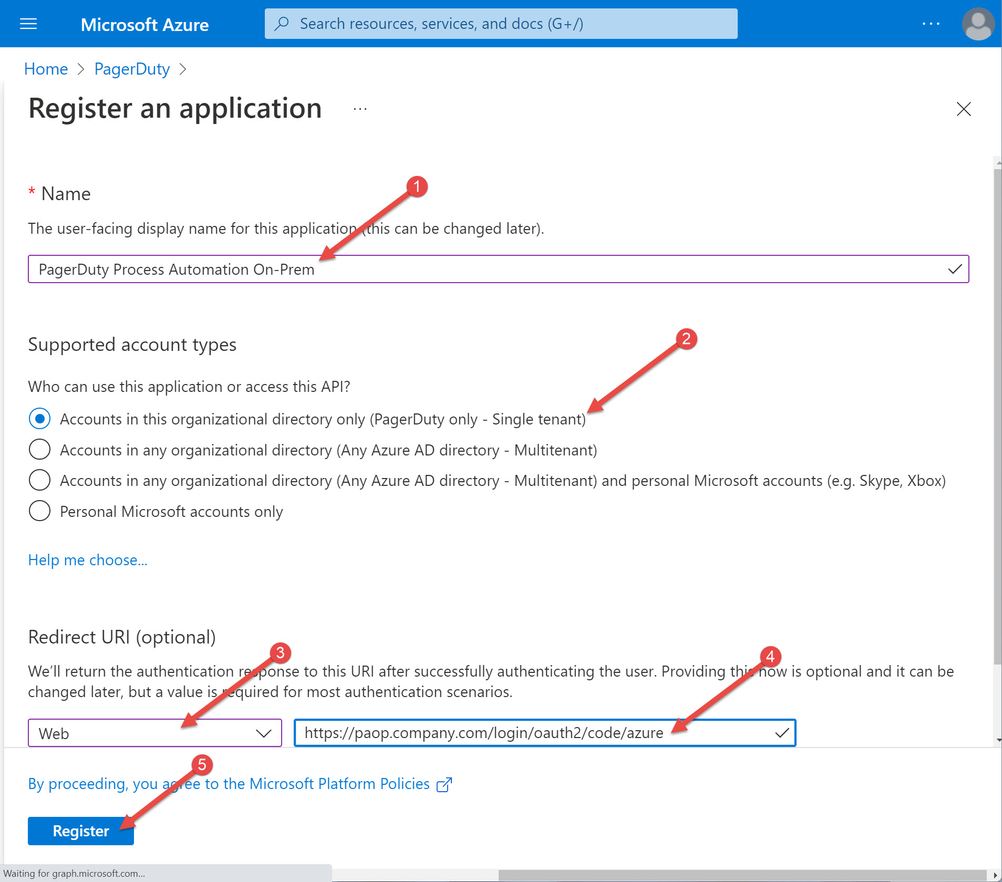Click the scroll right arrow on horizontal scrollbar
The image size is (1002, 882).
(996, 876)
